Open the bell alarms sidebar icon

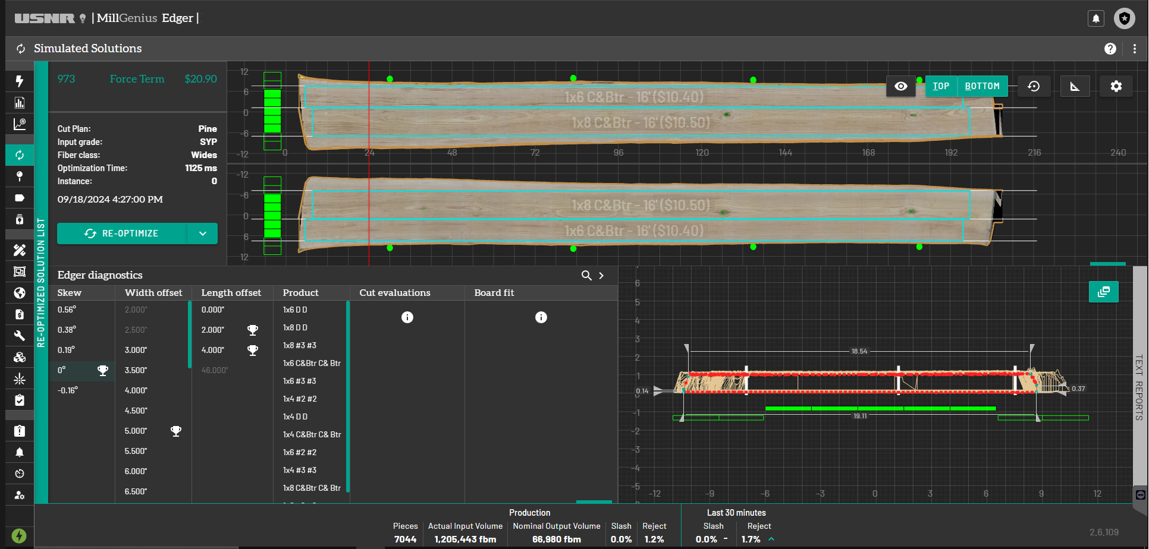point(20,452)
